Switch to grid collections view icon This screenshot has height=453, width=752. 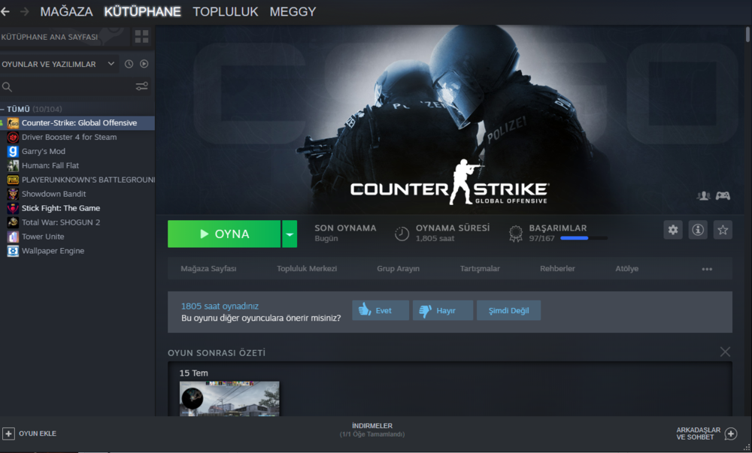(141, 36)
